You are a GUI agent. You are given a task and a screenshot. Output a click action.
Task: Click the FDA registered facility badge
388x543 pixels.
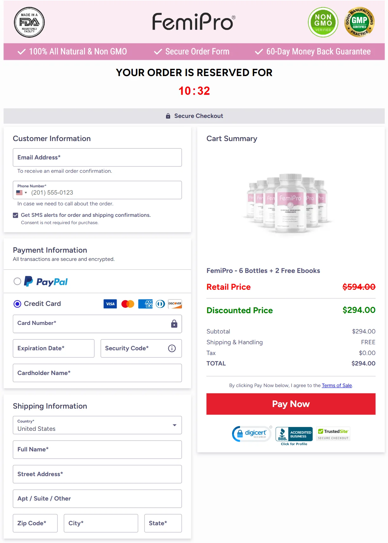click(x=29, y=22)
